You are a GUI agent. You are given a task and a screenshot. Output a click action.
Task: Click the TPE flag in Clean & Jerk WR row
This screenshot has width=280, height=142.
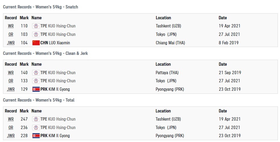(x=36, y=73)
